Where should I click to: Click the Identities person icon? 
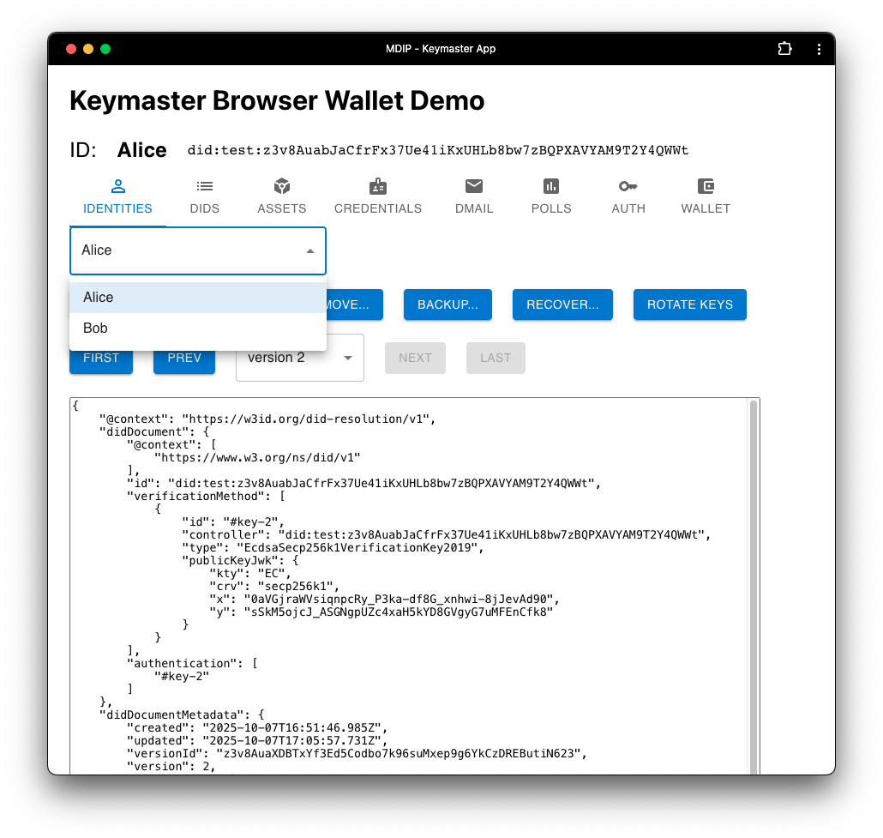point(117,186)
